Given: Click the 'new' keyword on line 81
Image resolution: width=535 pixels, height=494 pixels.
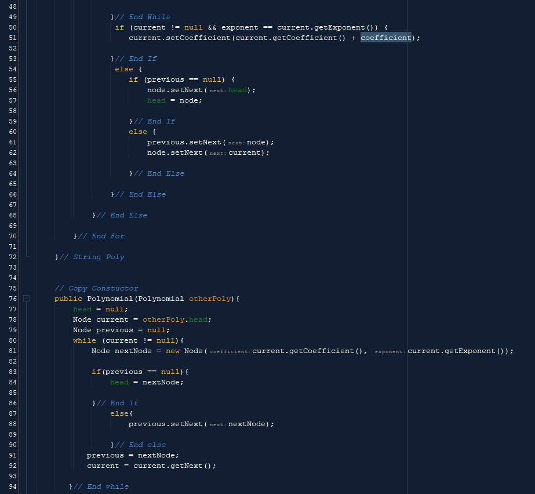Looking at the screenshot, I should [x=173, y=351].
